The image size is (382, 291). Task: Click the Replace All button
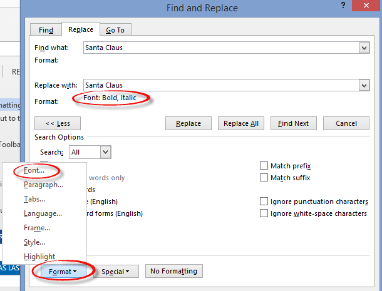tap(241, 123)
